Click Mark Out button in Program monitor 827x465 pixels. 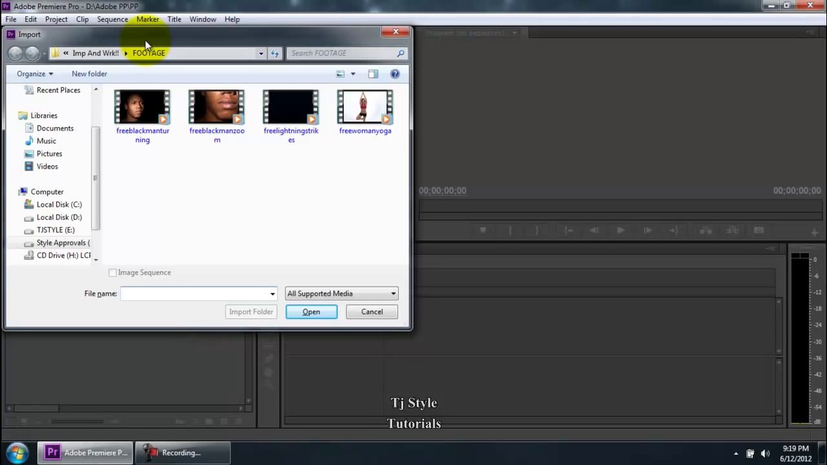coord(537,231)
